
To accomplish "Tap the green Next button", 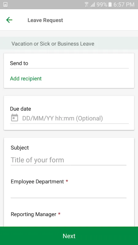I will [x=69, y=236].
